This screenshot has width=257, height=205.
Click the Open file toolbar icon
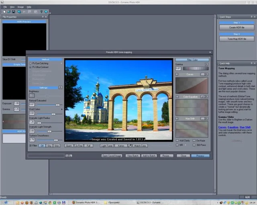9,12
